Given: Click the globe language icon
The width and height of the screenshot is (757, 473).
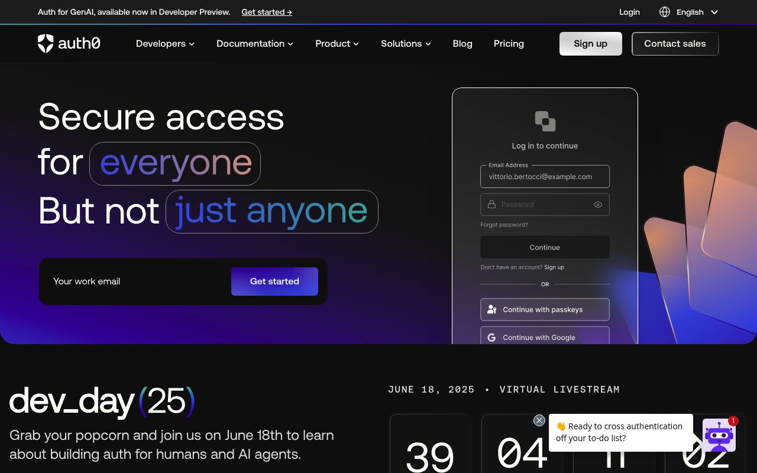Looking at the screenshot, I should coord(665,12).
